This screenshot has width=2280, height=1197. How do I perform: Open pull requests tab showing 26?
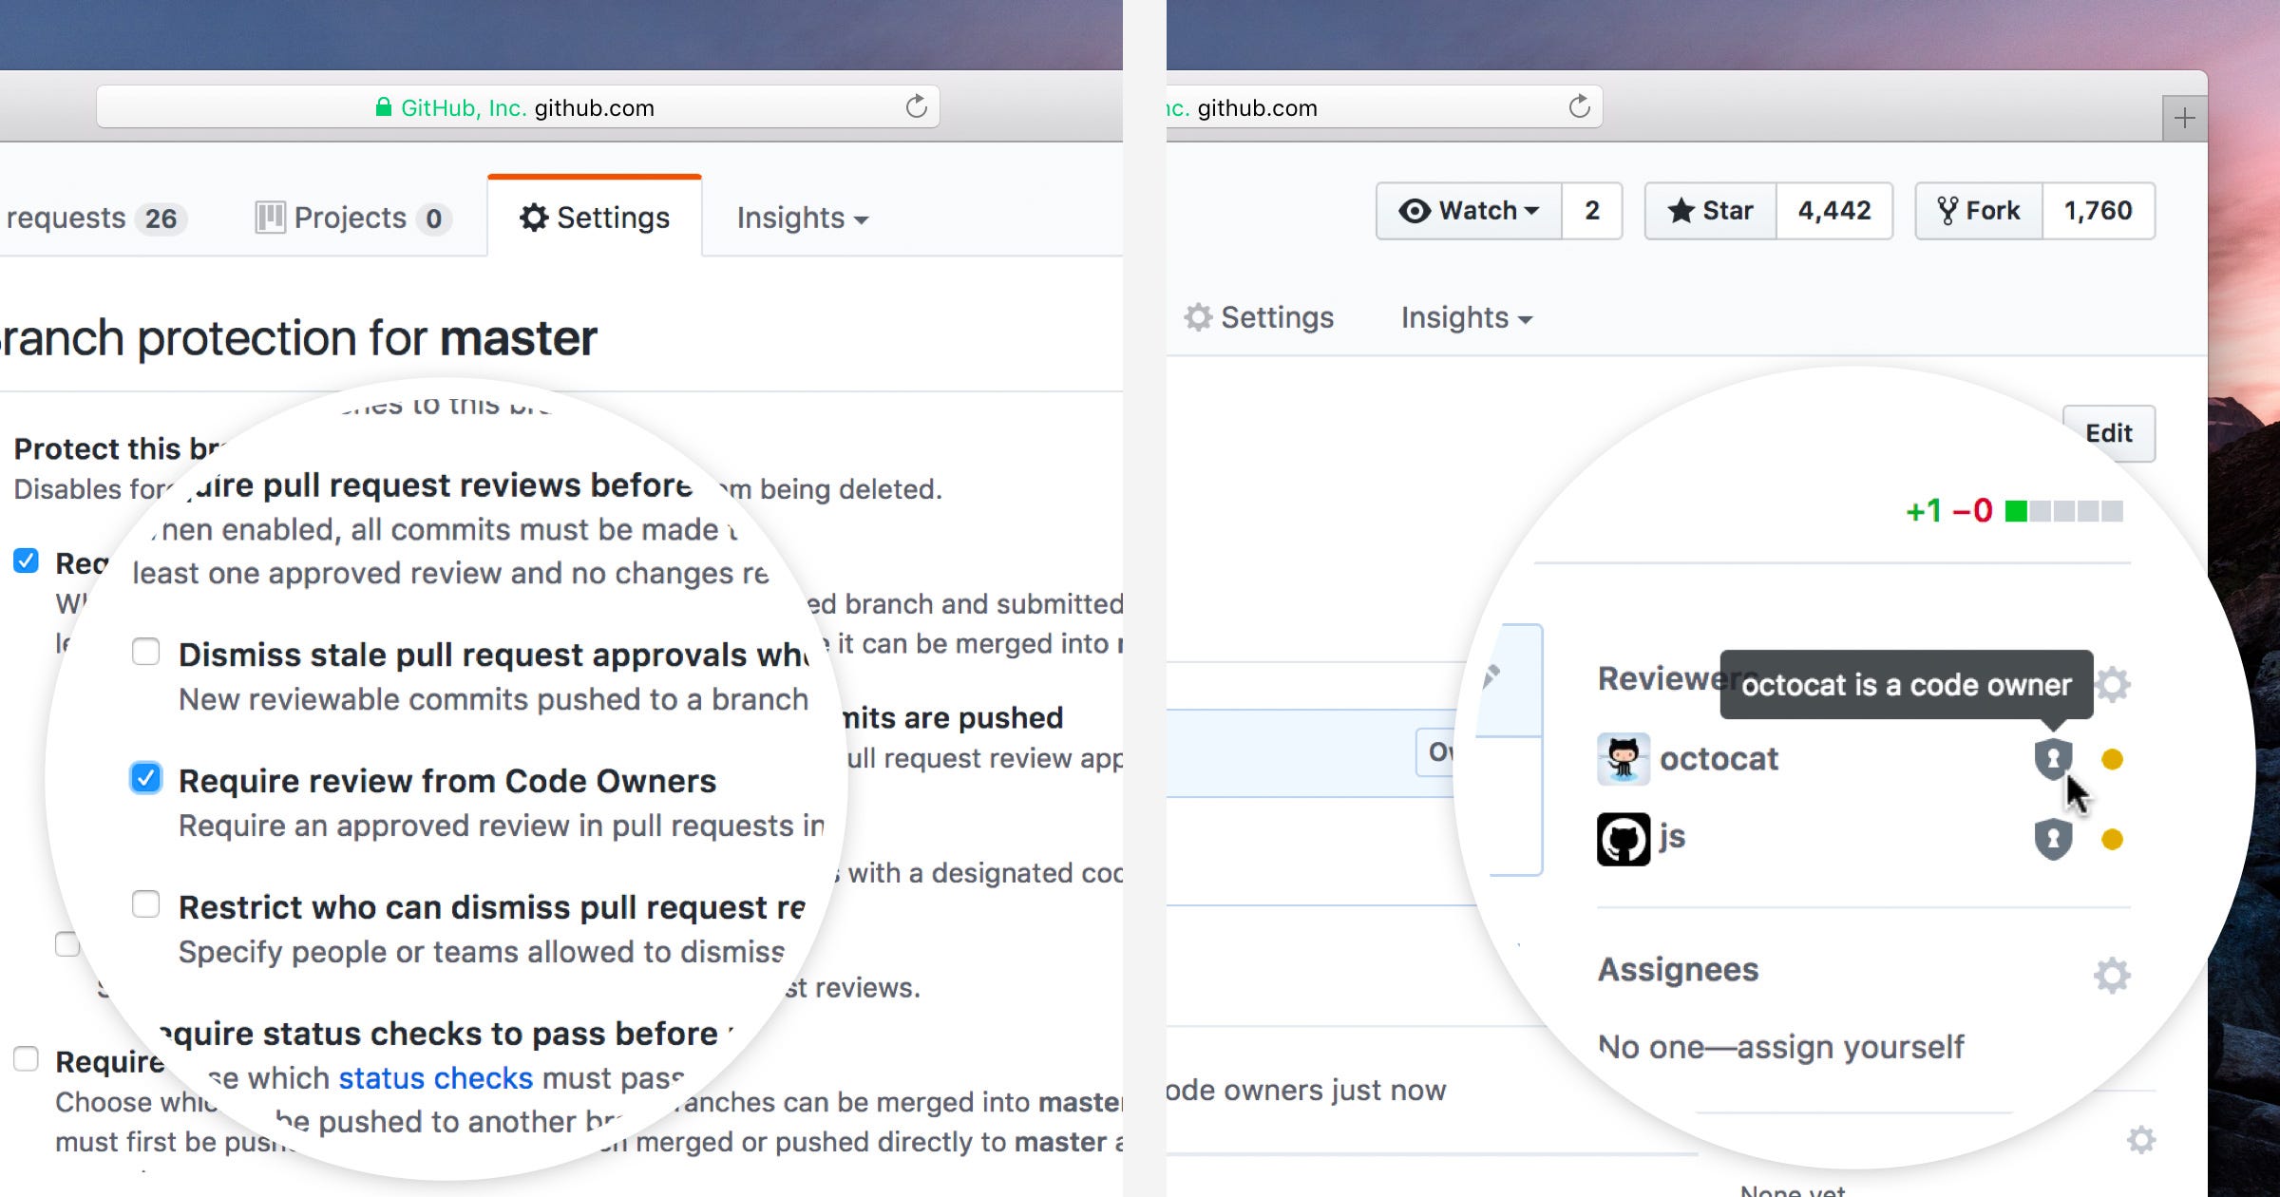pos(95,218)
